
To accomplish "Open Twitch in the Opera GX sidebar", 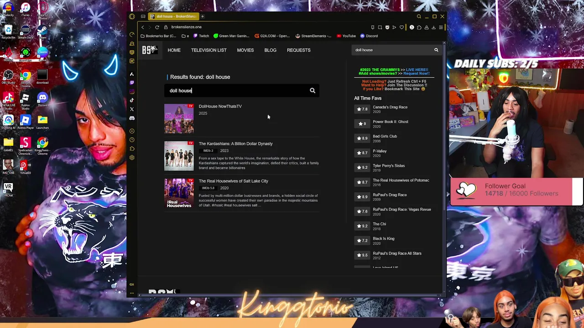I will point(132,82).
